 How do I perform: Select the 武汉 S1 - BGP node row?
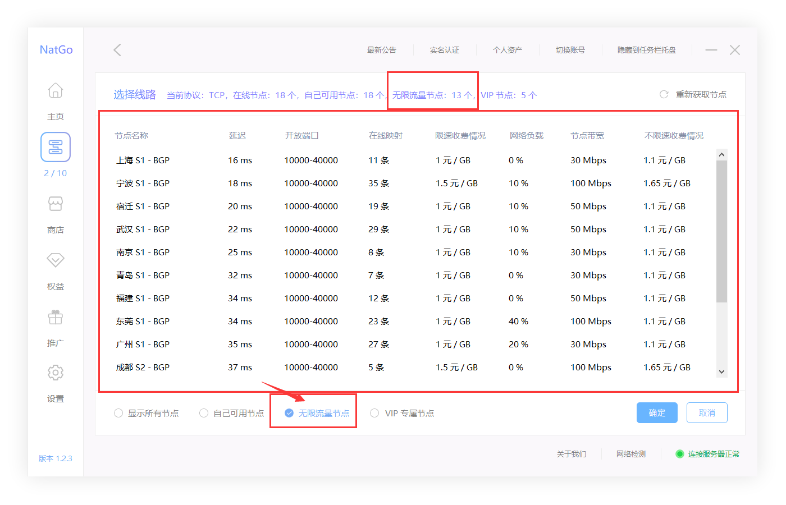click(413, 229)
